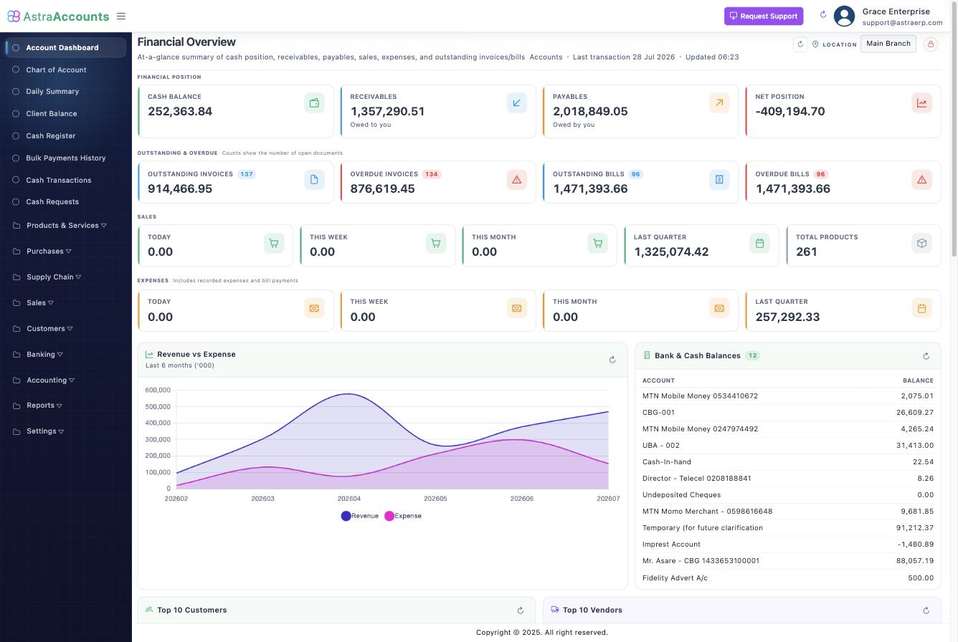The width and height of the screenshot is (958, 642).
Task: Select the Cash-In-hand account row
Action: point(788,462)
